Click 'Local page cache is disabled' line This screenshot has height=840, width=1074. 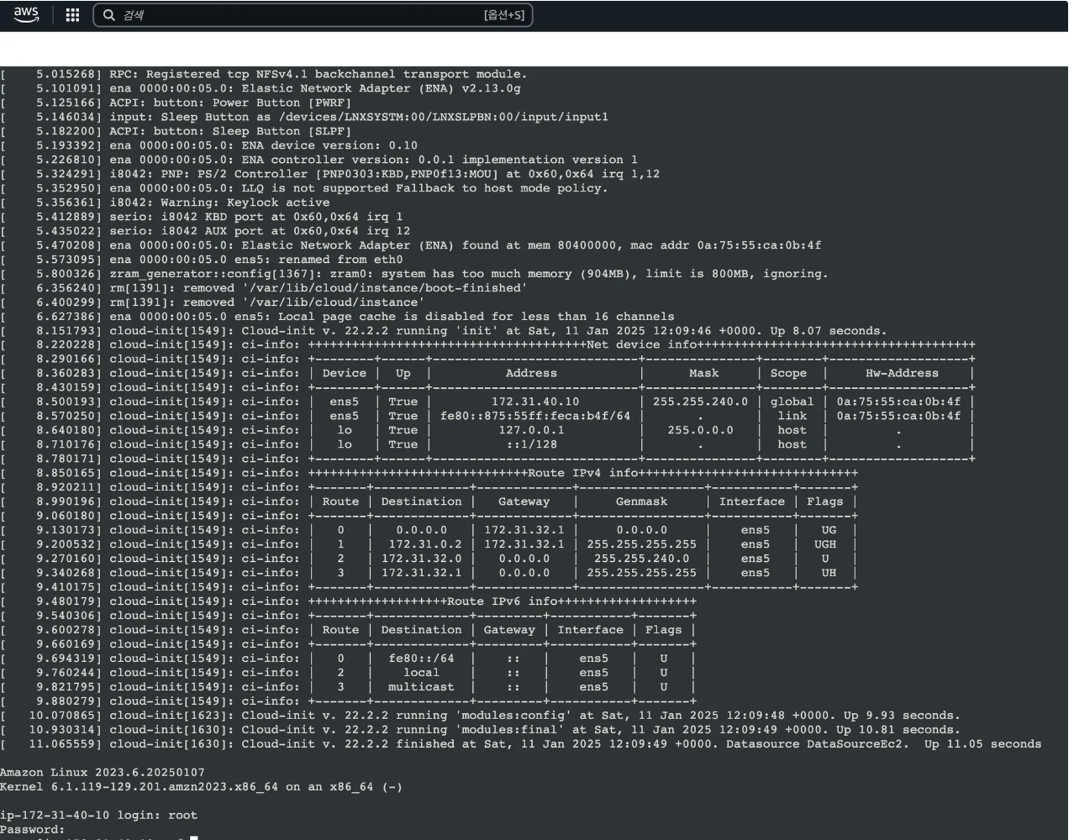click(337, 317)
